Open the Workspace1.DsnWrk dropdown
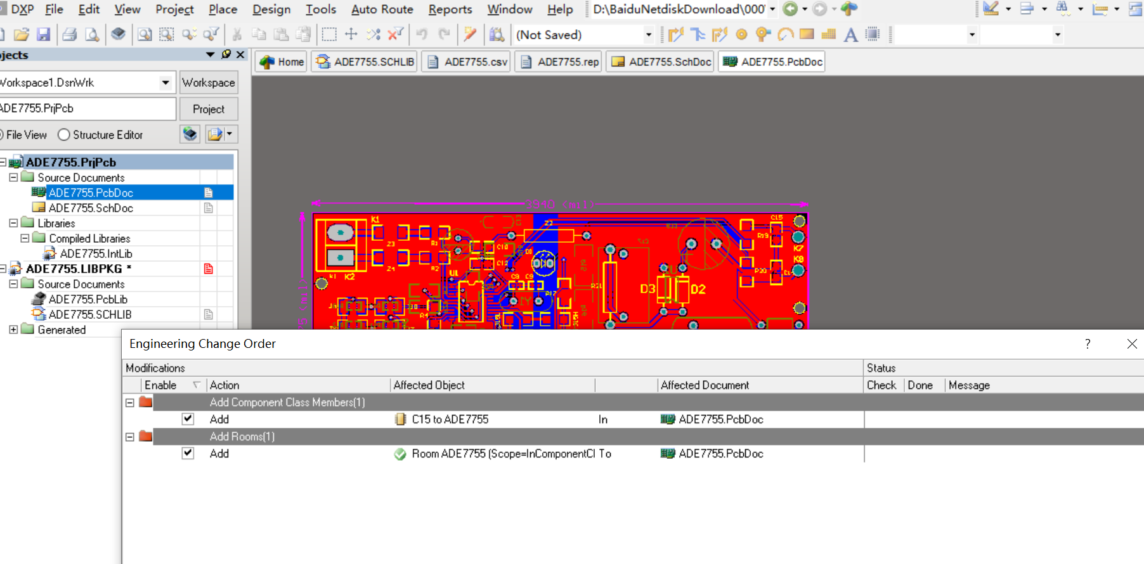This screenshot has height=564, width=1144. pyautogui.click(x=166, y=82)
